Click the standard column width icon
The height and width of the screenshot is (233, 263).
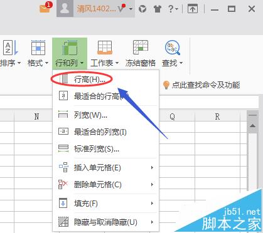pyautogui.click(x=63, y=148)
